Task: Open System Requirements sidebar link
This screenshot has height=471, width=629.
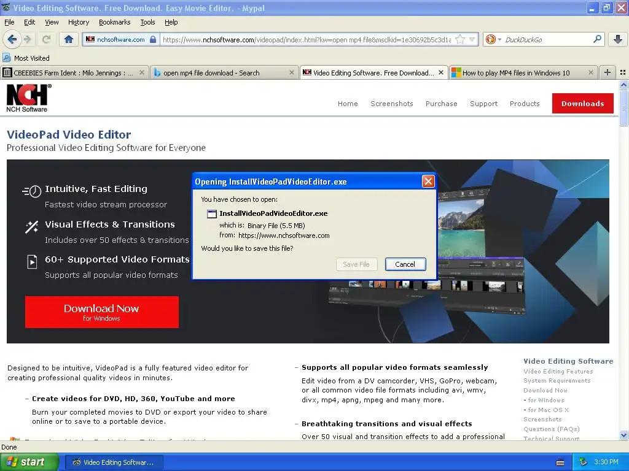Action: coord(557,380)
